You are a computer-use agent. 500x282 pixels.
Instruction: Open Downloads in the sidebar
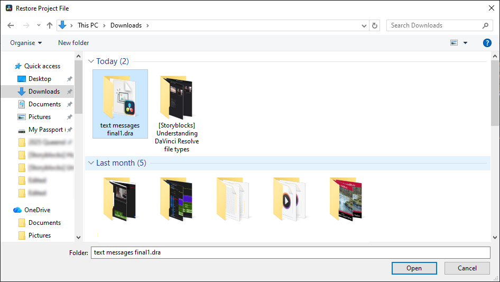44,92
